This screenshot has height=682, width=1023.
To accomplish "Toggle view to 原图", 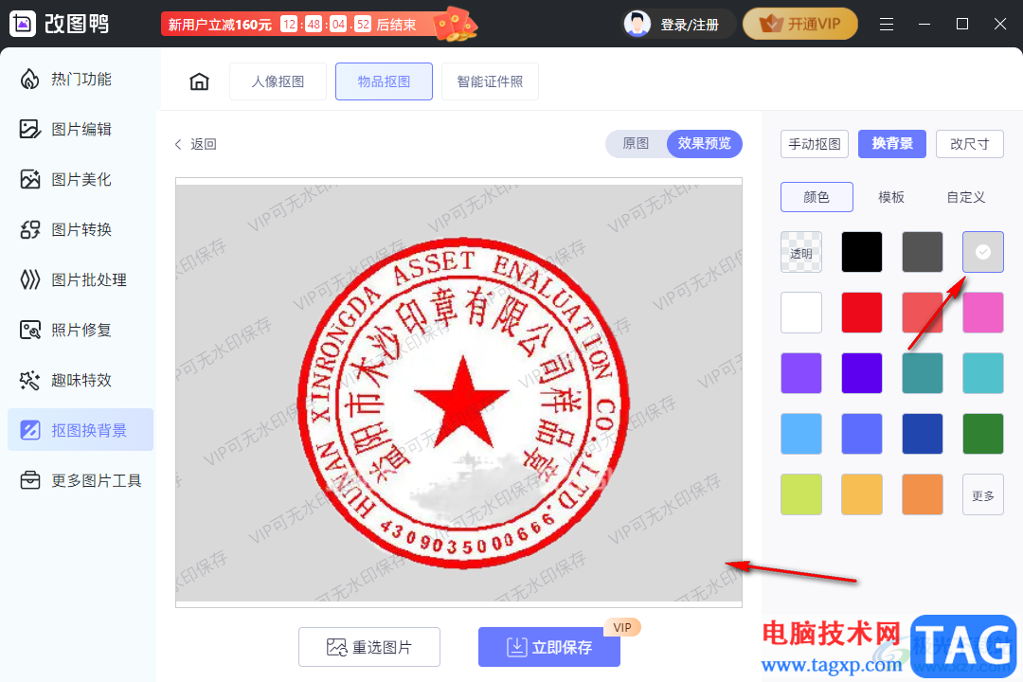I will (636, 144).
